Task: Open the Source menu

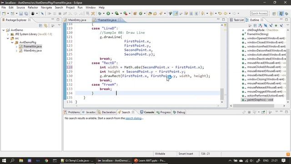Action: [20, 7]
